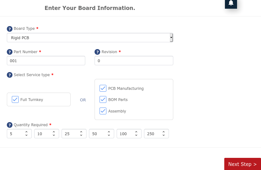Click the quantity field showing 10
Screen dimensions: 261x170
point(43,134)
